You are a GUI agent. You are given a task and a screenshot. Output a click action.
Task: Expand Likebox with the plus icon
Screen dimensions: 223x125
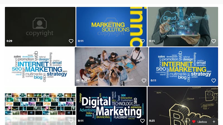(x=214, y=122)
